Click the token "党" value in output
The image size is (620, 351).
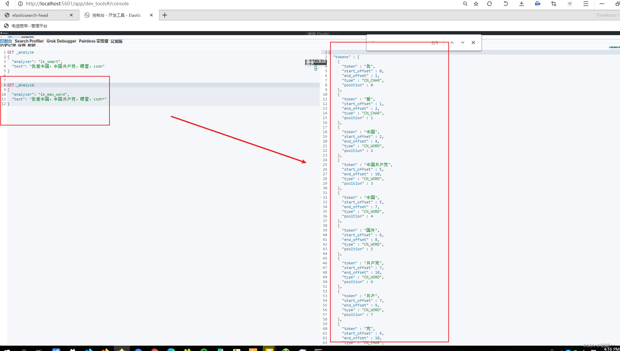[369, 329]
